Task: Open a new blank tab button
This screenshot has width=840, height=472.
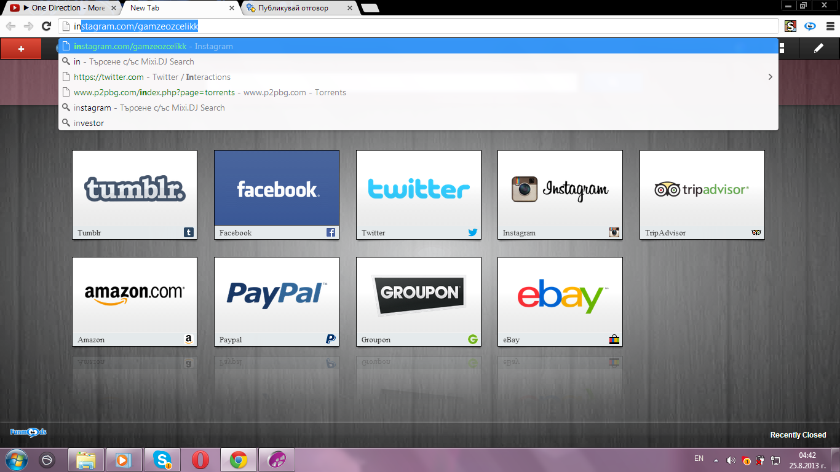Action: [x=370, y=8]
